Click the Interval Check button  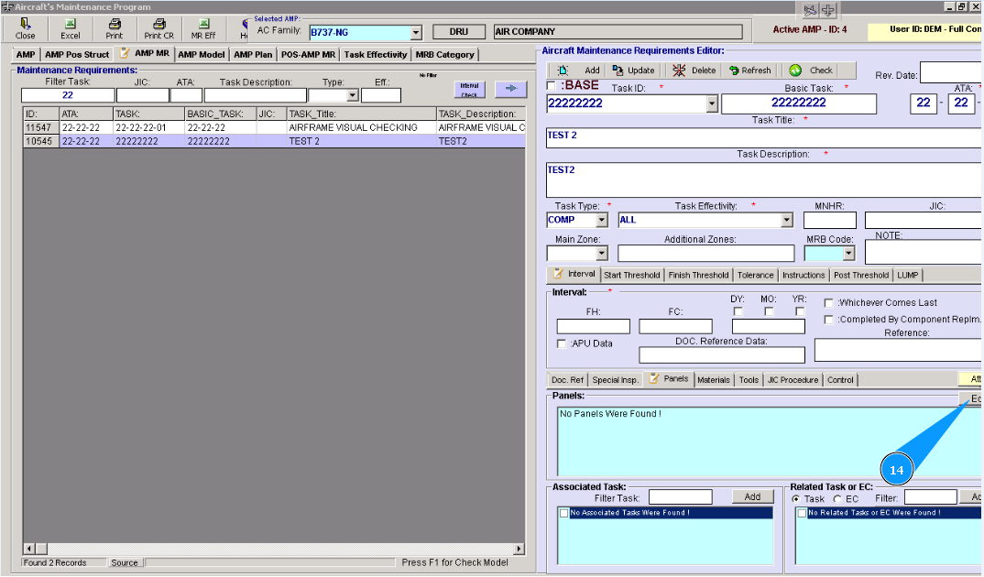(469, 89)
